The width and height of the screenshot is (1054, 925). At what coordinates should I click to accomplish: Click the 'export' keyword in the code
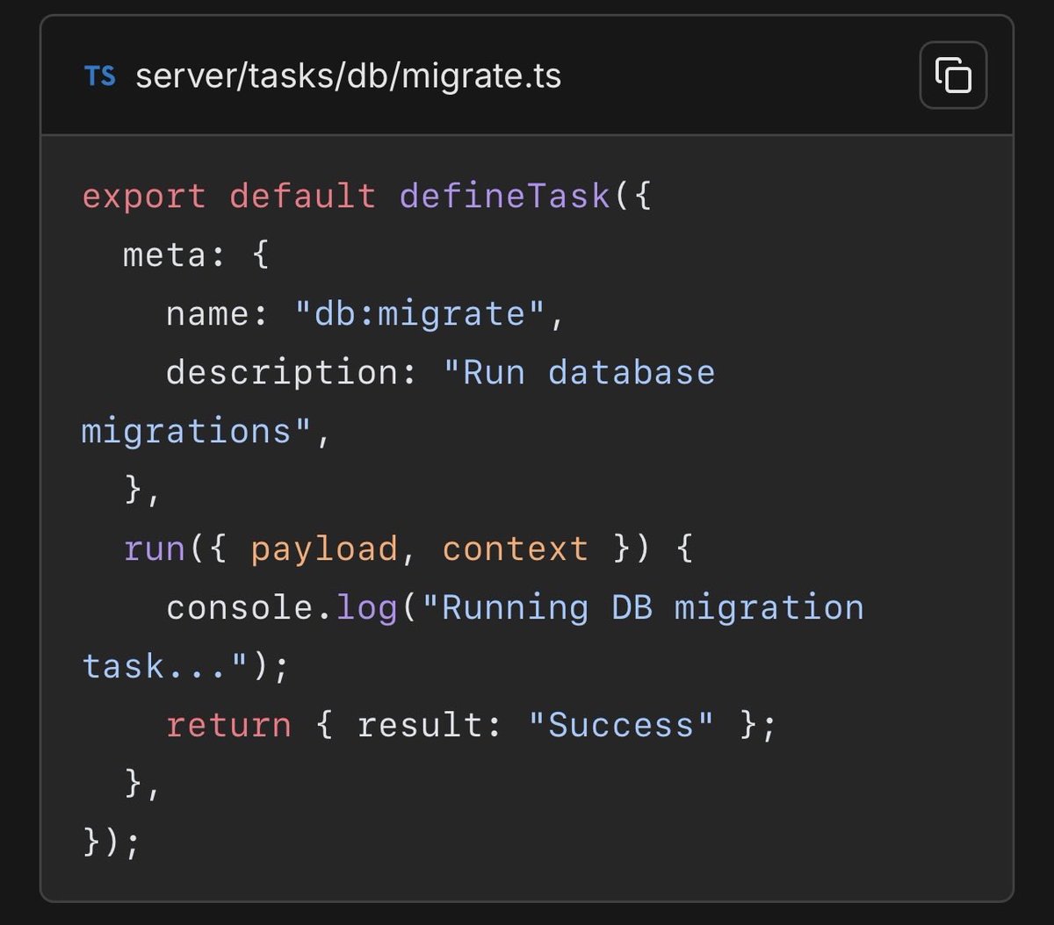(143, 197)
